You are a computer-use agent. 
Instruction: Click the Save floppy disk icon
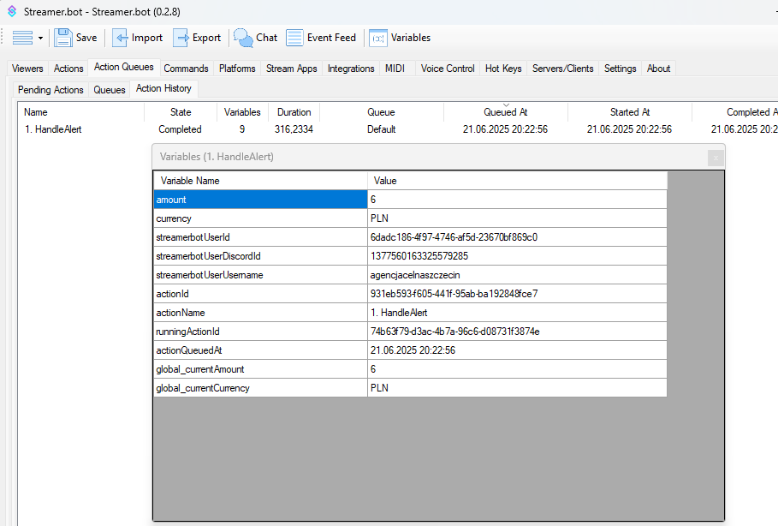[63, 38]
